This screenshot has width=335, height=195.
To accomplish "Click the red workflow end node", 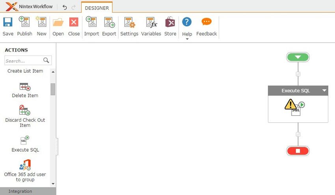I will 298,151.
